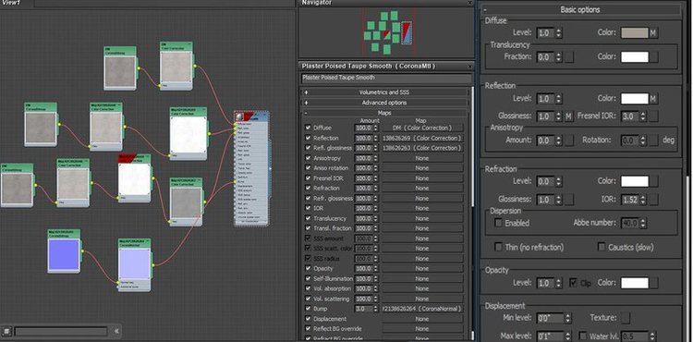Click the M map button next to Reflection Glossiness
This screenshot has width=693, height=342.
click(x=569, y=116)
